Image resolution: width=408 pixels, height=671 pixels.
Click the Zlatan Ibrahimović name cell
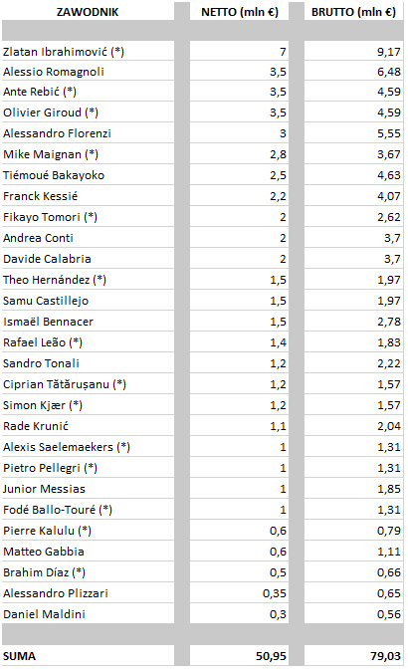(x=88, y=52)
